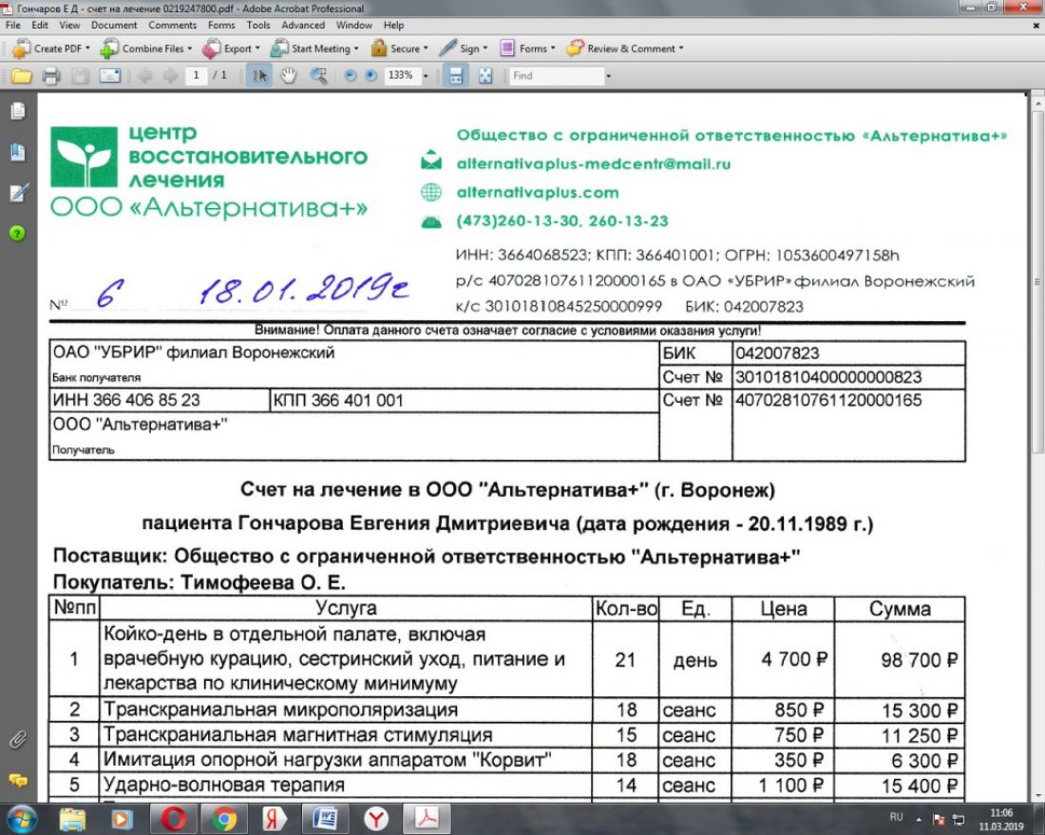Click the RU language indicator in tray
Viewport: 1045px width, 835px height.
[x=897, y=817]
